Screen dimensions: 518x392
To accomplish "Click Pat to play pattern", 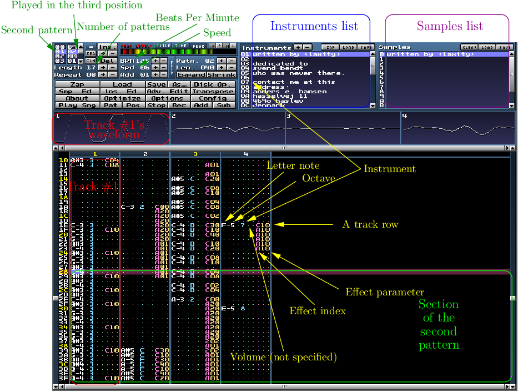I will click(x=110, y=105).
